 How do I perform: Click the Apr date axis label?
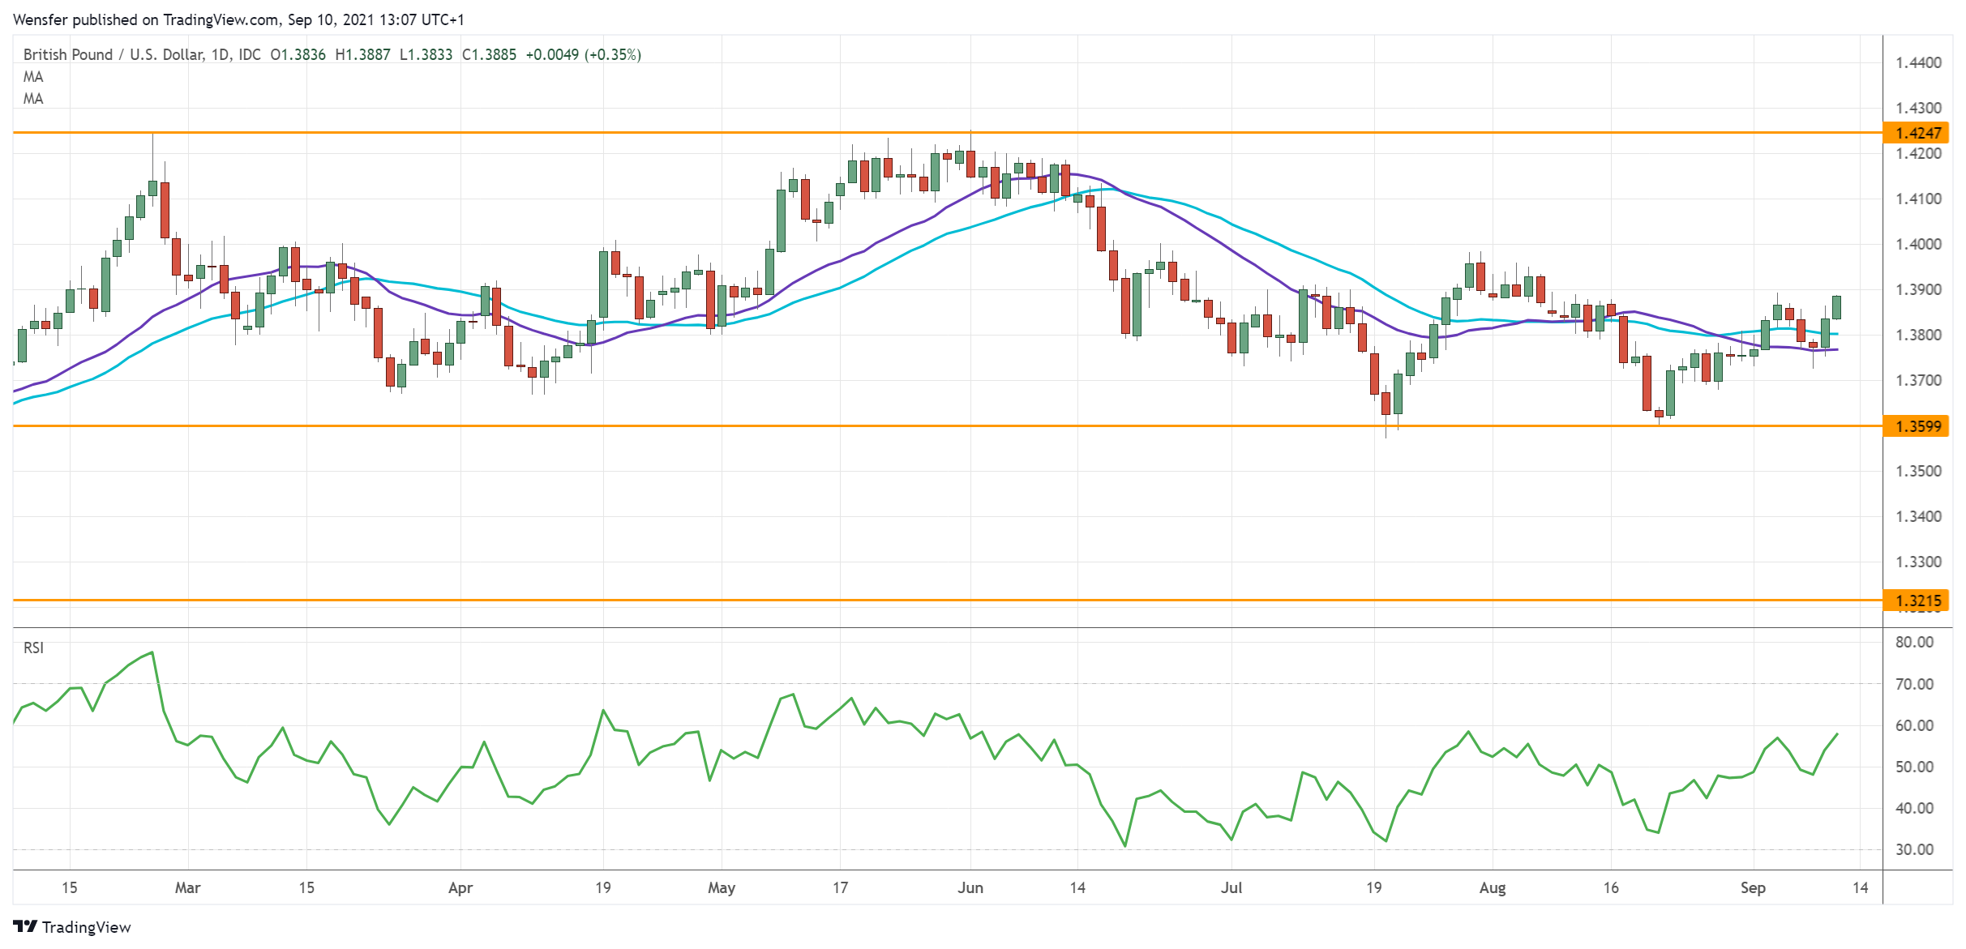460,887
